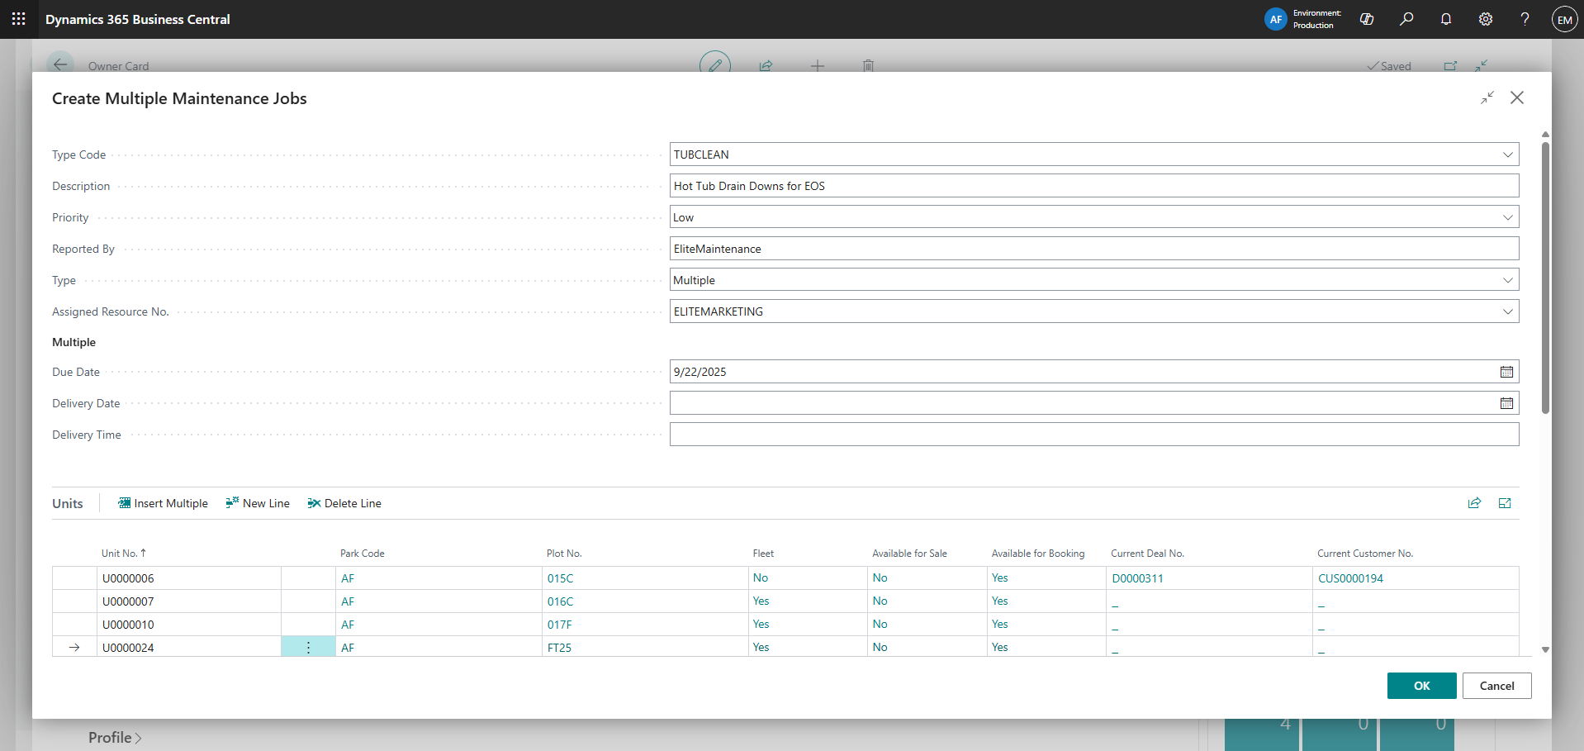Open EM user account avatar

pos(1565,19)
